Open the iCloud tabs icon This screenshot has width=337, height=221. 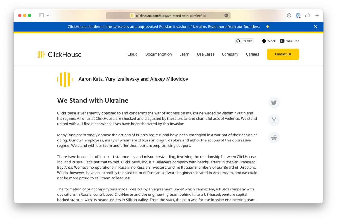tap(308, 16)
